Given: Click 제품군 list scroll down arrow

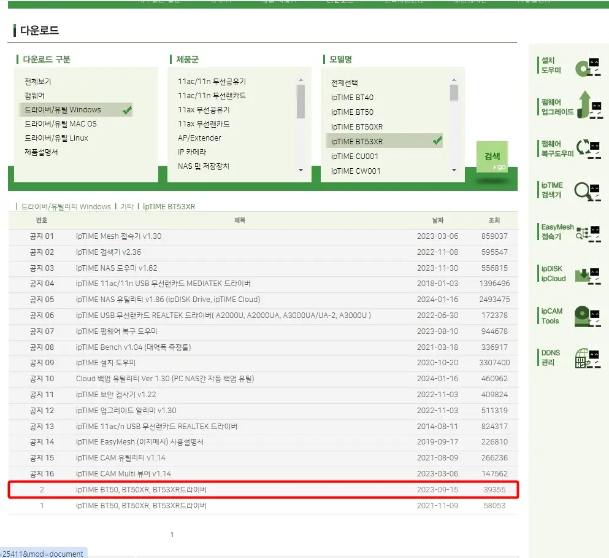Looking at the screenshot, I should [301, 170].
